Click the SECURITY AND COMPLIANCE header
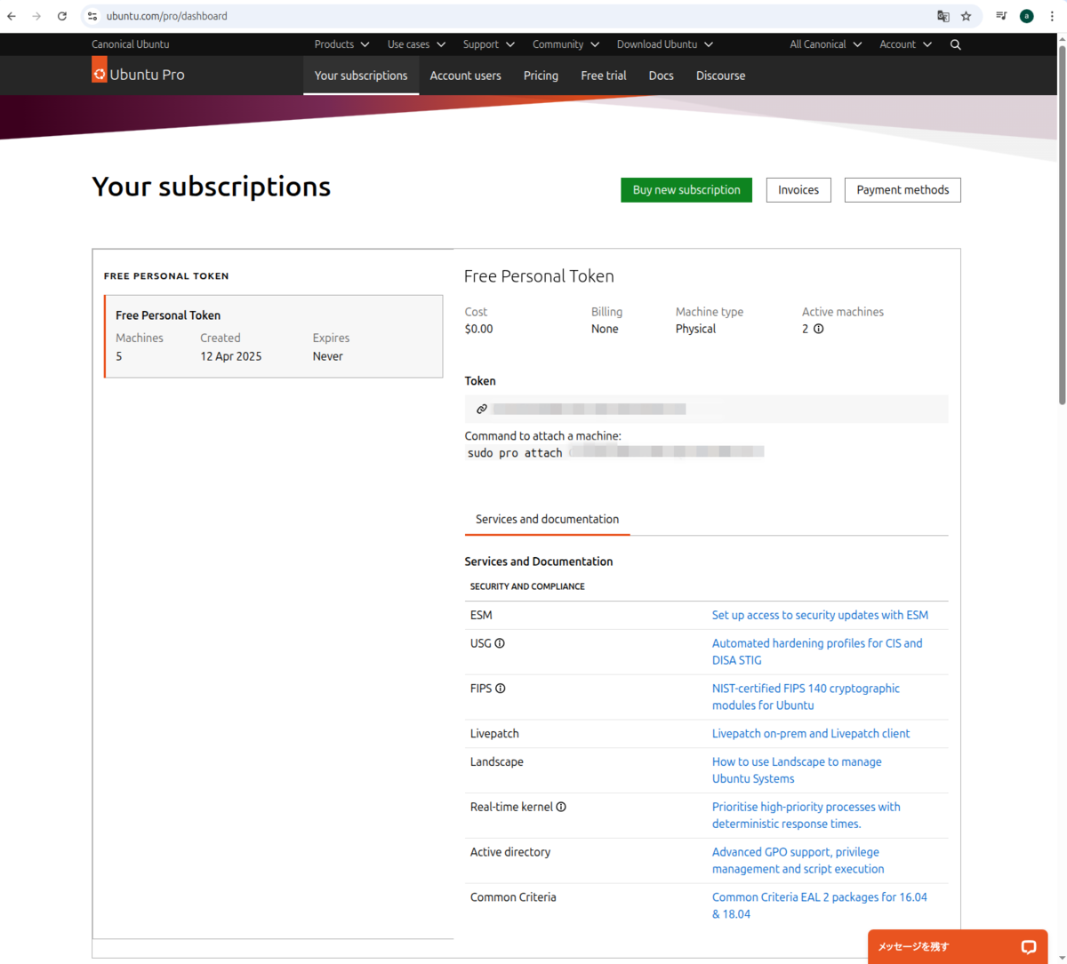Image resolution: width=1067 pixels, height=964 pixels. (x=527, y=586)
